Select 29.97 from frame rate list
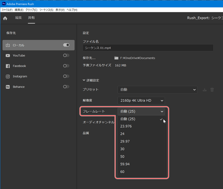Image resolution: width=223 pixels, height=189 pixels. (x=125, y=141)
